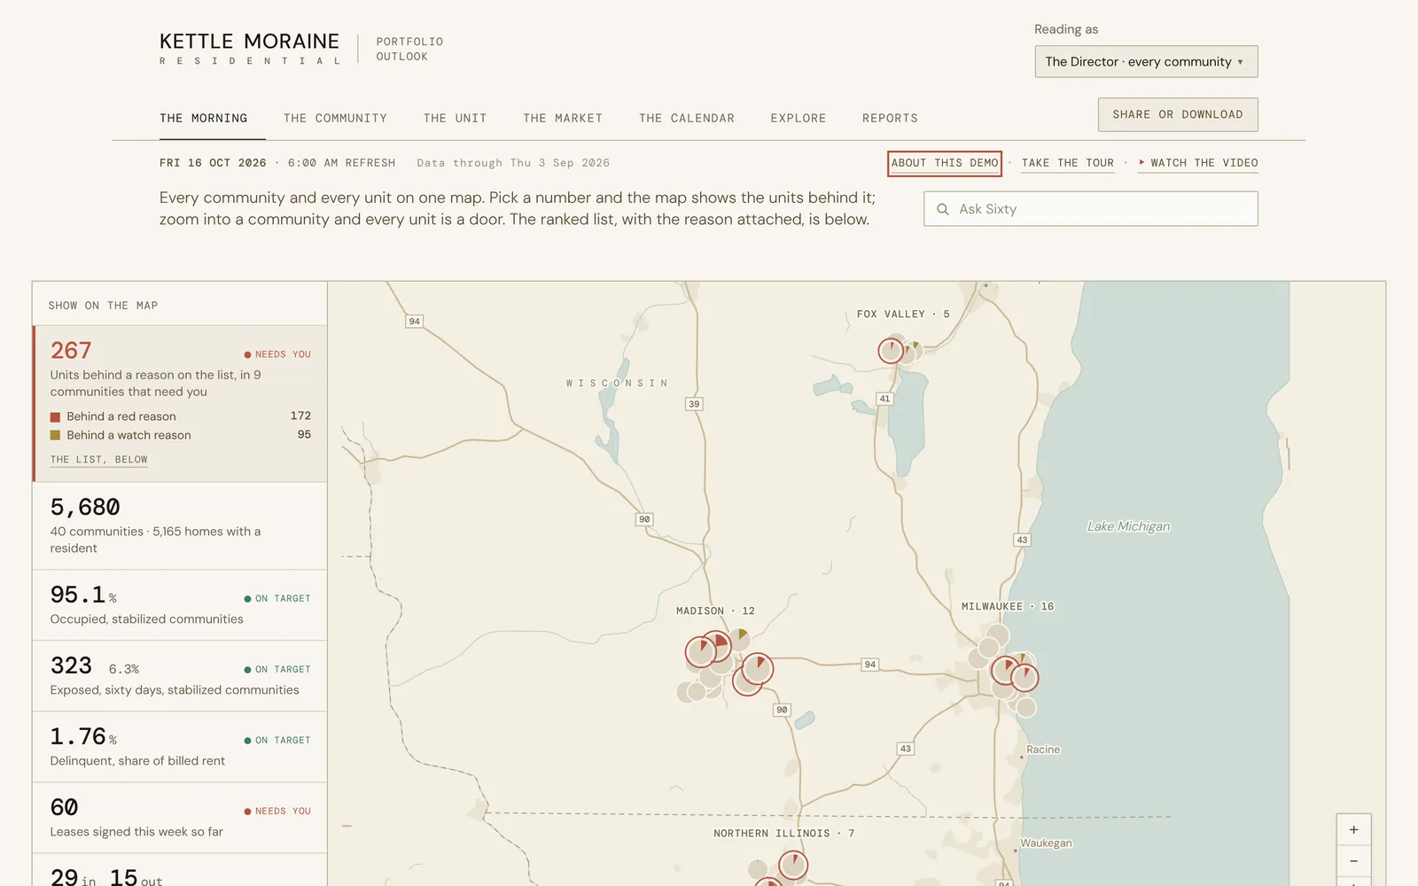Select the 95.1% occupied metric card

tap(180, 605)
